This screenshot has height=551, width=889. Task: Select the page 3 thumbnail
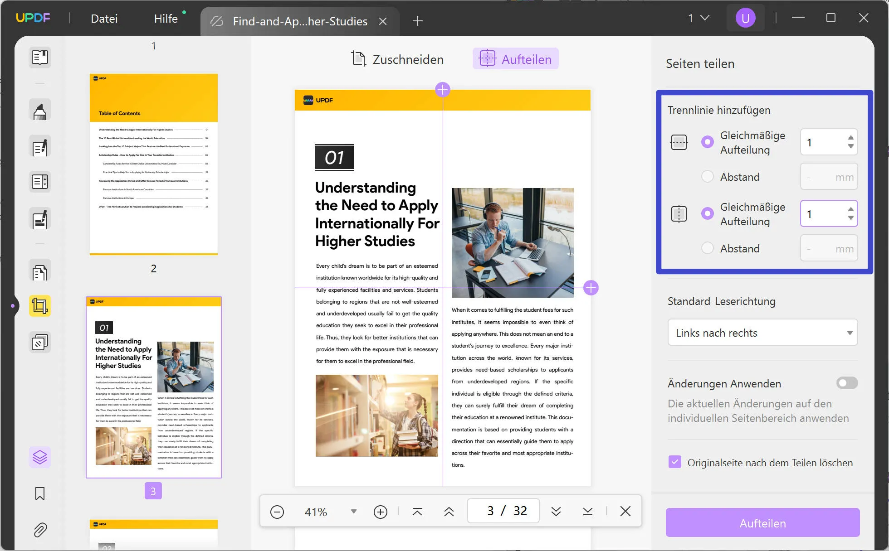point(154,387)
